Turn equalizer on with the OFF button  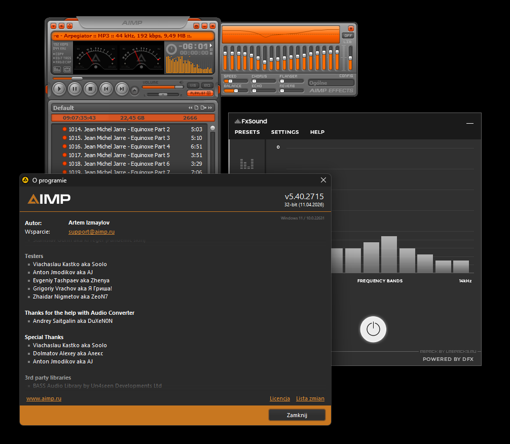pyautogui.click(x=348, y=36)
